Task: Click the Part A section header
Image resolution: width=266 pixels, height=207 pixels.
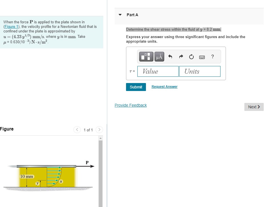Action: tap(133, 15)
